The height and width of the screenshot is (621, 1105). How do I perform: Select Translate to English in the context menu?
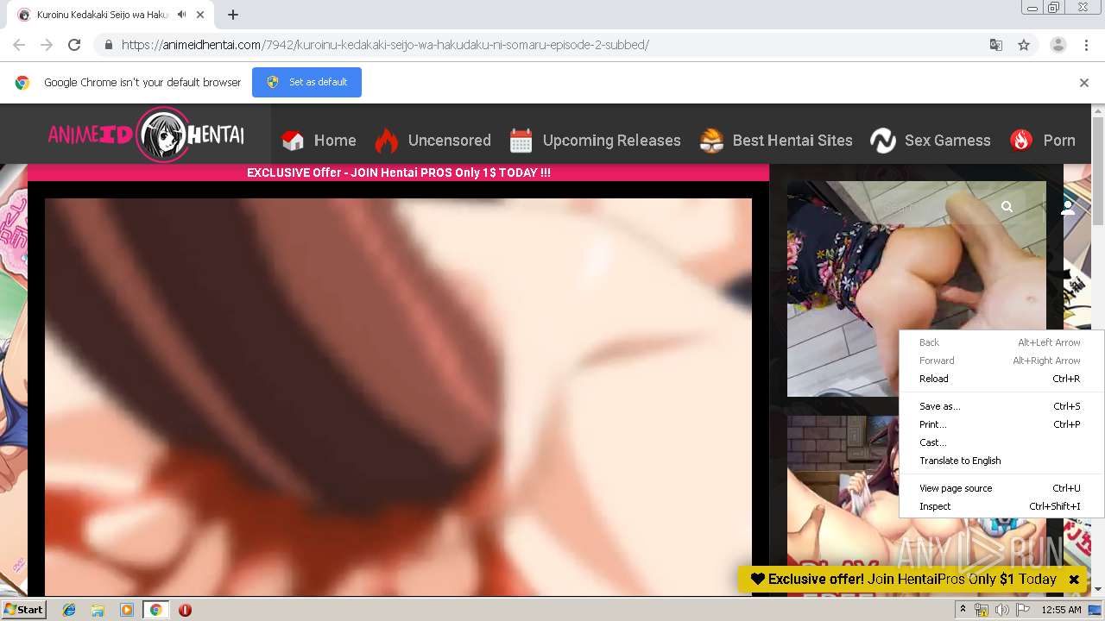pyautogui.click(x=1001, y=461)
